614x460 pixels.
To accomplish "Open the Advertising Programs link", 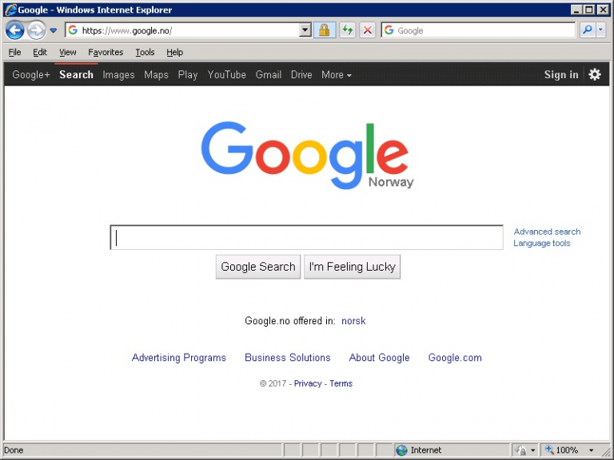I will pos(179,358).
